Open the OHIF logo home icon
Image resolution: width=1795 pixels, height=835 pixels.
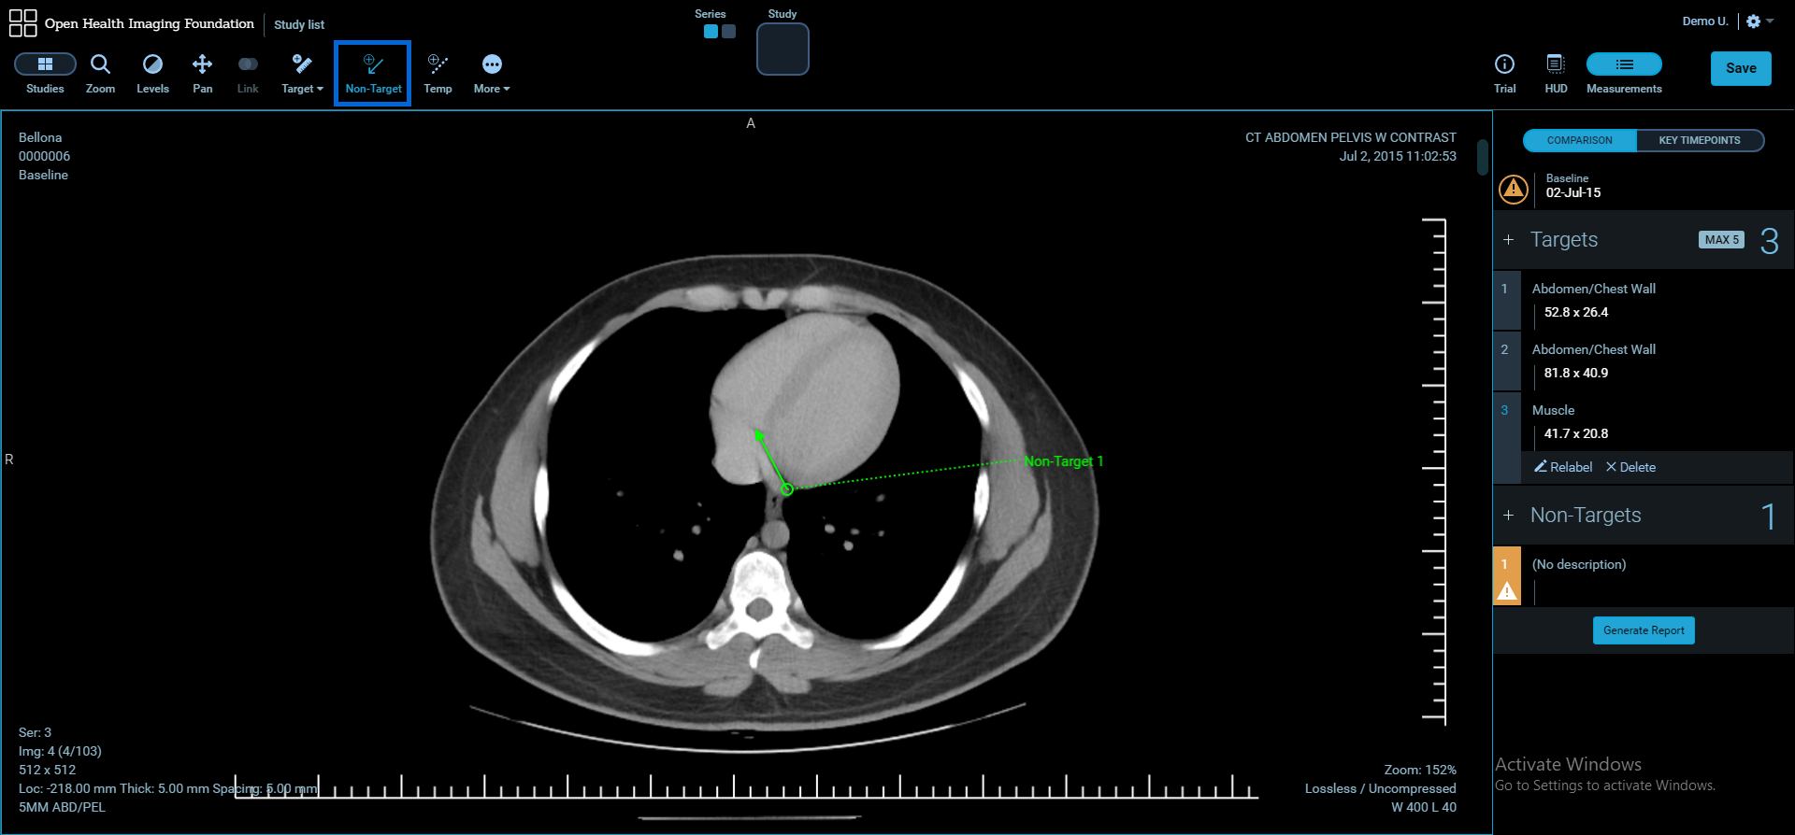tap(22, 23)
